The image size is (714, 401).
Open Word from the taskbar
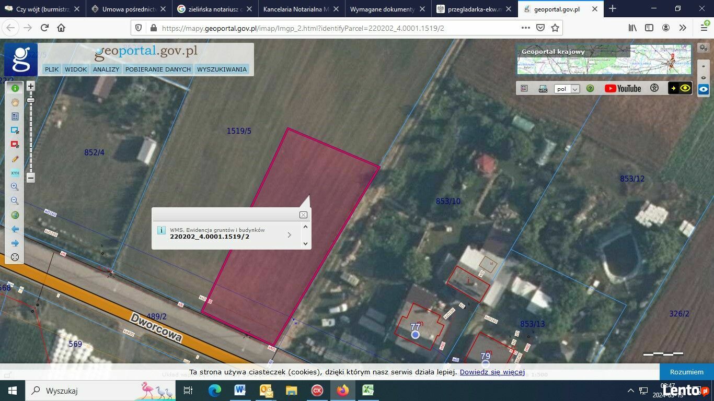tap(240, 391)
